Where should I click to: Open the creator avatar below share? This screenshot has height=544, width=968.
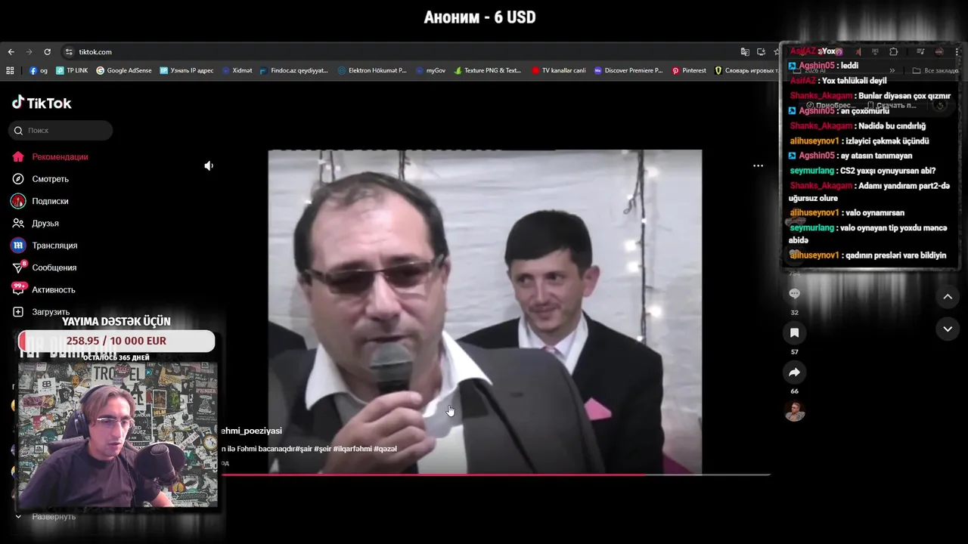(794, 412)
